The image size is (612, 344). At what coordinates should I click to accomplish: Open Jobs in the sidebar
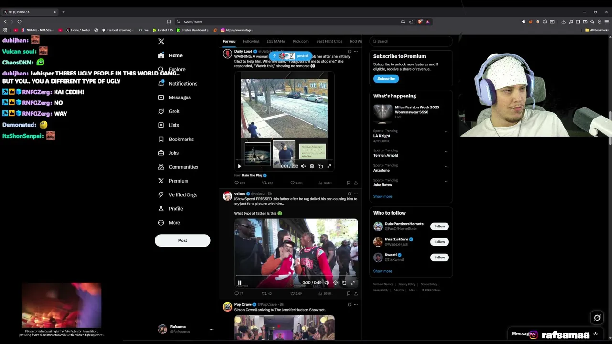[168, 153]
